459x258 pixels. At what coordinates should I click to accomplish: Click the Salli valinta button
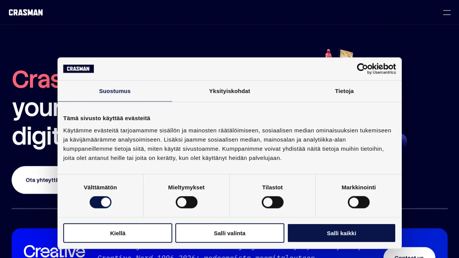[230, 233]
